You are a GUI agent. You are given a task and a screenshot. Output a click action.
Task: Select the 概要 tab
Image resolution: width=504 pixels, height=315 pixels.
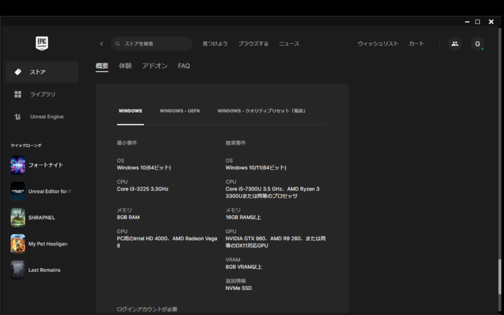[102, 66]
